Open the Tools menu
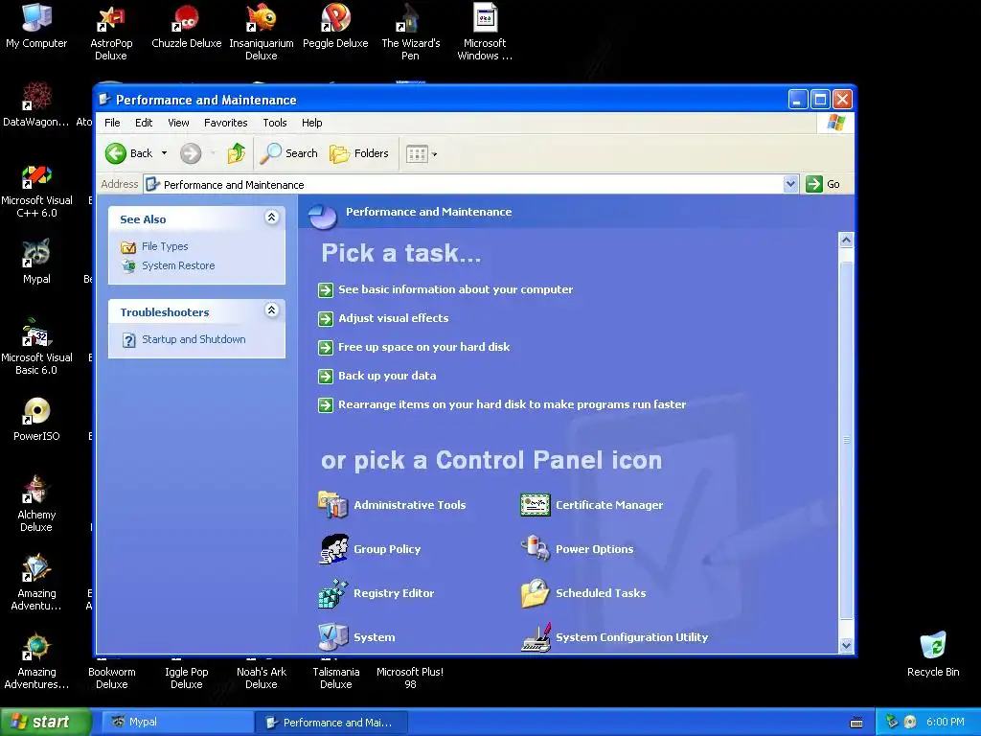Image resolution: width=981 pixels, height=736 pixels. pyautogui.click(x=275, y=123)
